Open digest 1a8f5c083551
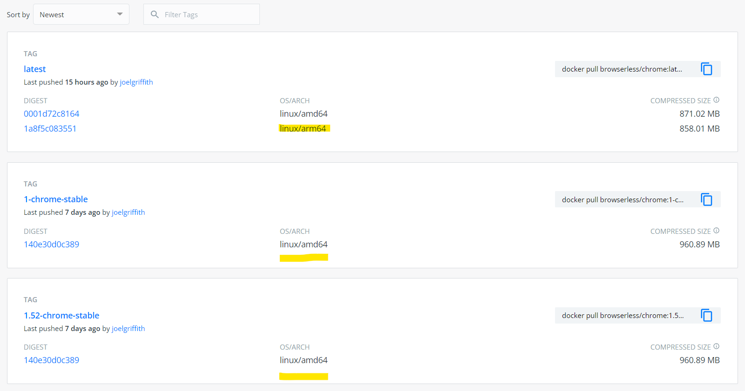The width and height of the screenshot is (745, 391). (50, 128)
